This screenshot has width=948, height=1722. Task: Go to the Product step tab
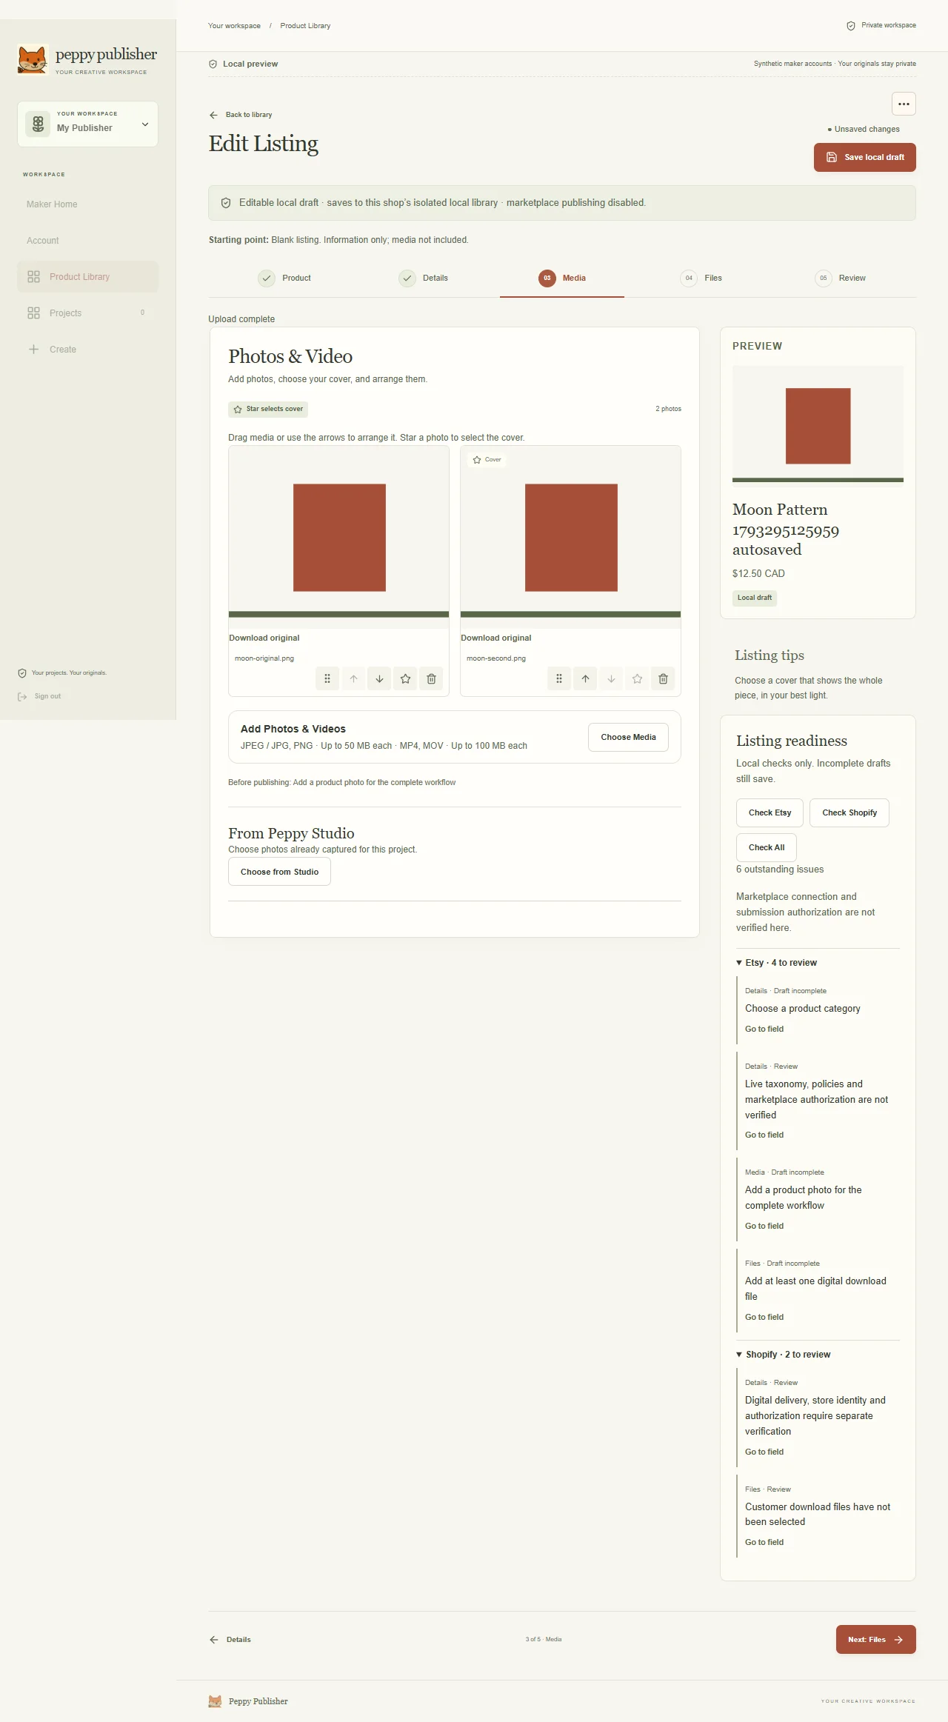tap(284, 278)
